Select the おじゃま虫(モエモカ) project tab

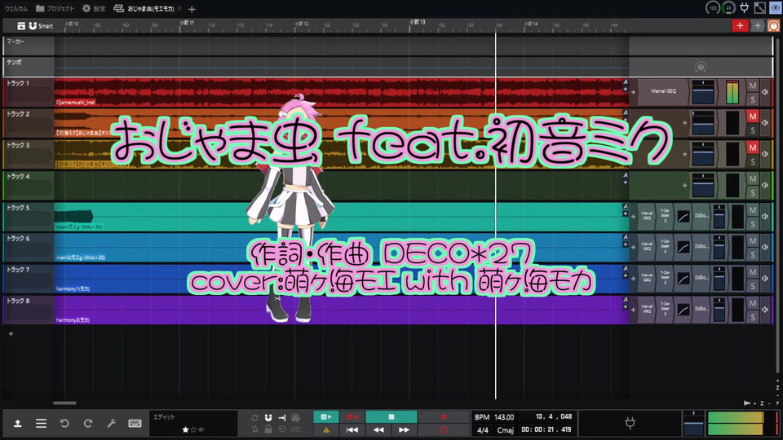(x=145, y=8)
